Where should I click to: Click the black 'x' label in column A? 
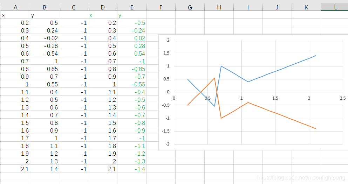3,15
